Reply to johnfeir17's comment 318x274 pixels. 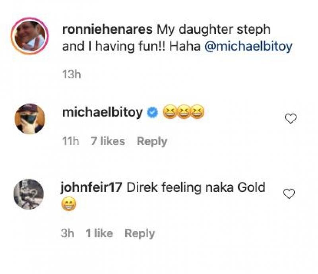click(x=140, y=233)
